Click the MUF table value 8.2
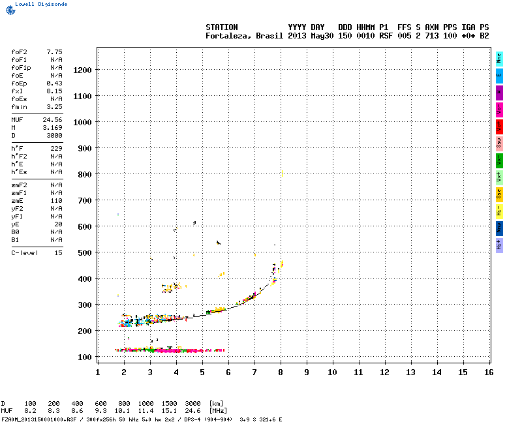This screenshot has height=424, width=522. (30, 411)
